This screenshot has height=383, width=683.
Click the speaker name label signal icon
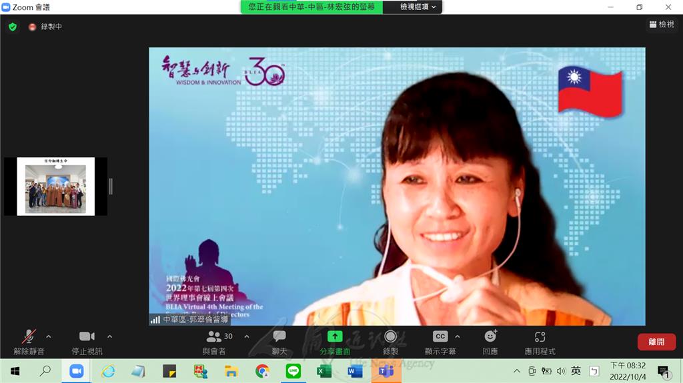coord(155,320)
